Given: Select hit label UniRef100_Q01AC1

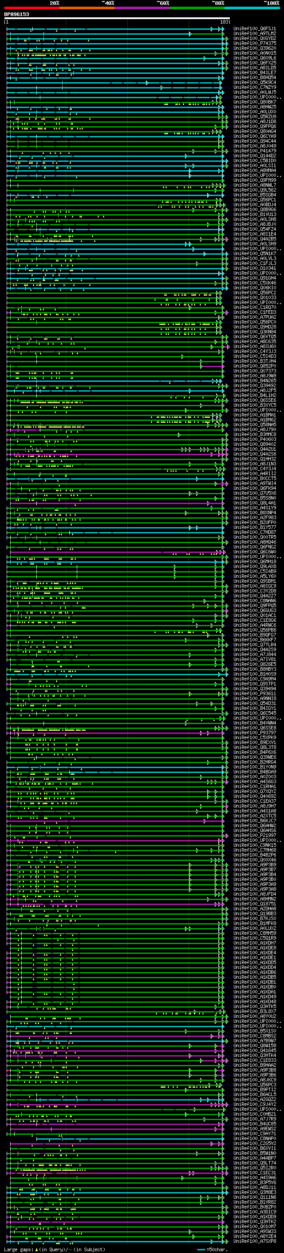Looking at the screenshot, I should pyautogui.click(x=255, y=615).
